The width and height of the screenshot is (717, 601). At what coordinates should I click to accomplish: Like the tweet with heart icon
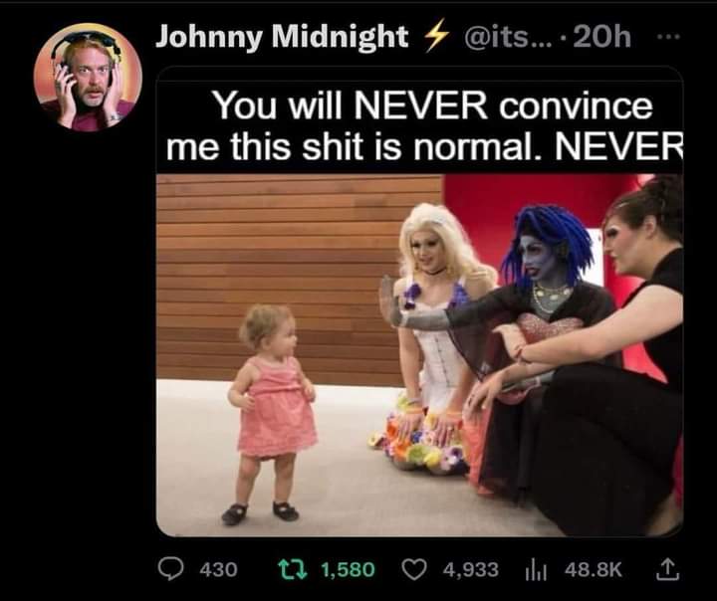coord(414,569)
